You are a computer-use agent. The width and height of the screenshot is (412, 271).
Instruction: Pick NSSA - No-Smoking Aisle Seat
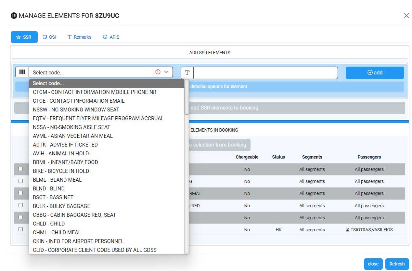(107, 127)
